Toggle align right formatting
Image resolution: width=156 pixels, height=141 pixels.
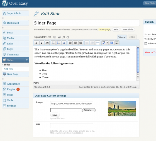81,43
